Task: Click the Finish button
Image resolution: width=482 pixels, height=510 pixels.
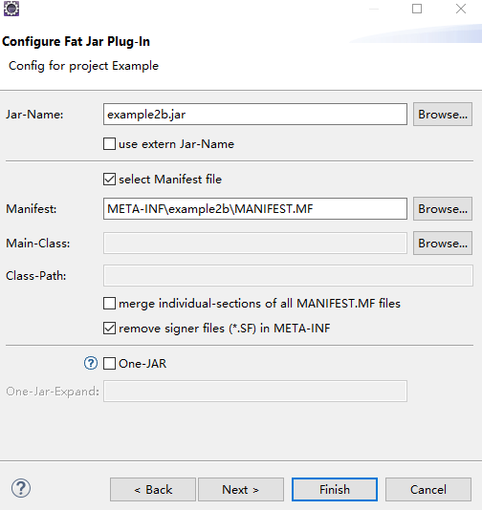Action: click(335, 490)
